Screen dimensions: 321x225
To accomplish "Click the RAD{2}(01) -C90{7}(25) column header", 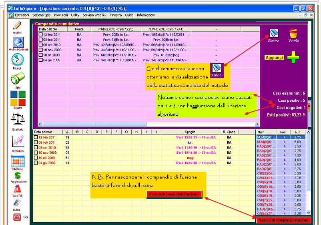I will tap(116, 29).
